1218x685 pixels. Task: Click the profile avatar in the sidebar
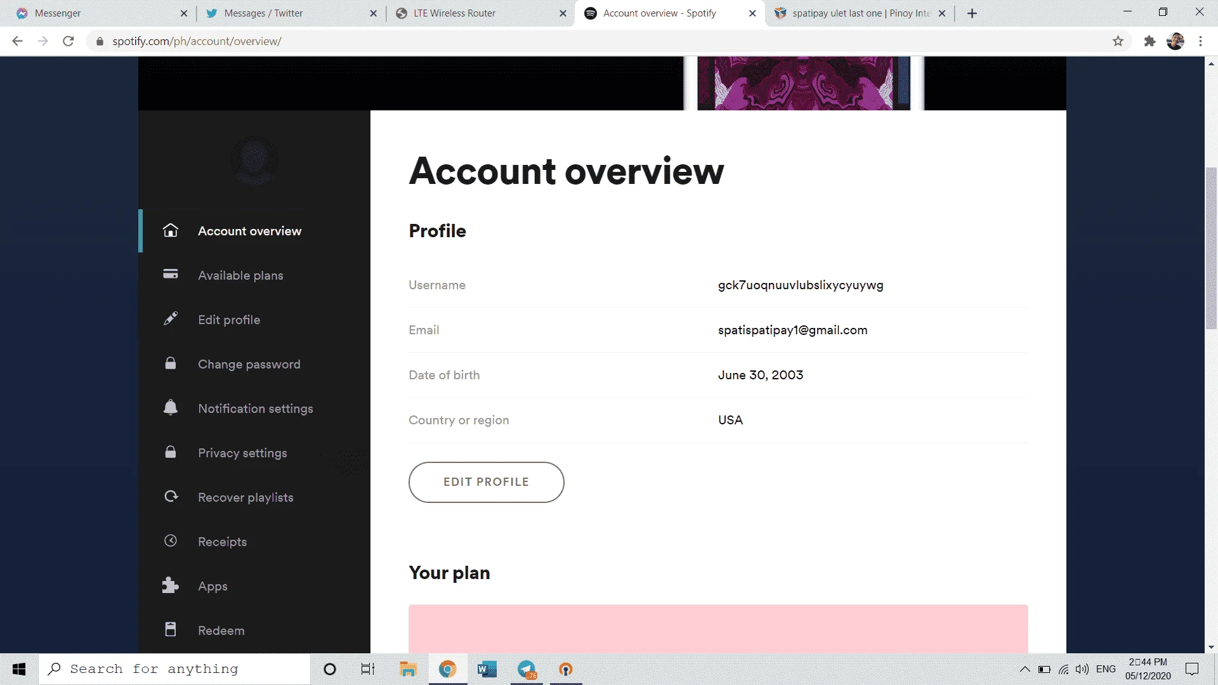(x=254, y=160)
